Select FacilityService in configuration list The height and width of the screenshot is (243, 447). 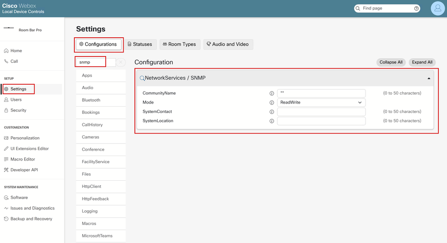pyautogui.click(x=101, y=162)
